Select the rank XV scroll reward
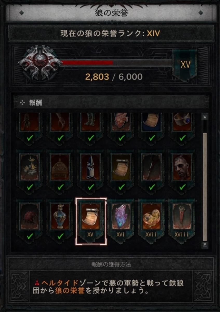This screenshot has width=220, height=312. (x=91, y=221)
